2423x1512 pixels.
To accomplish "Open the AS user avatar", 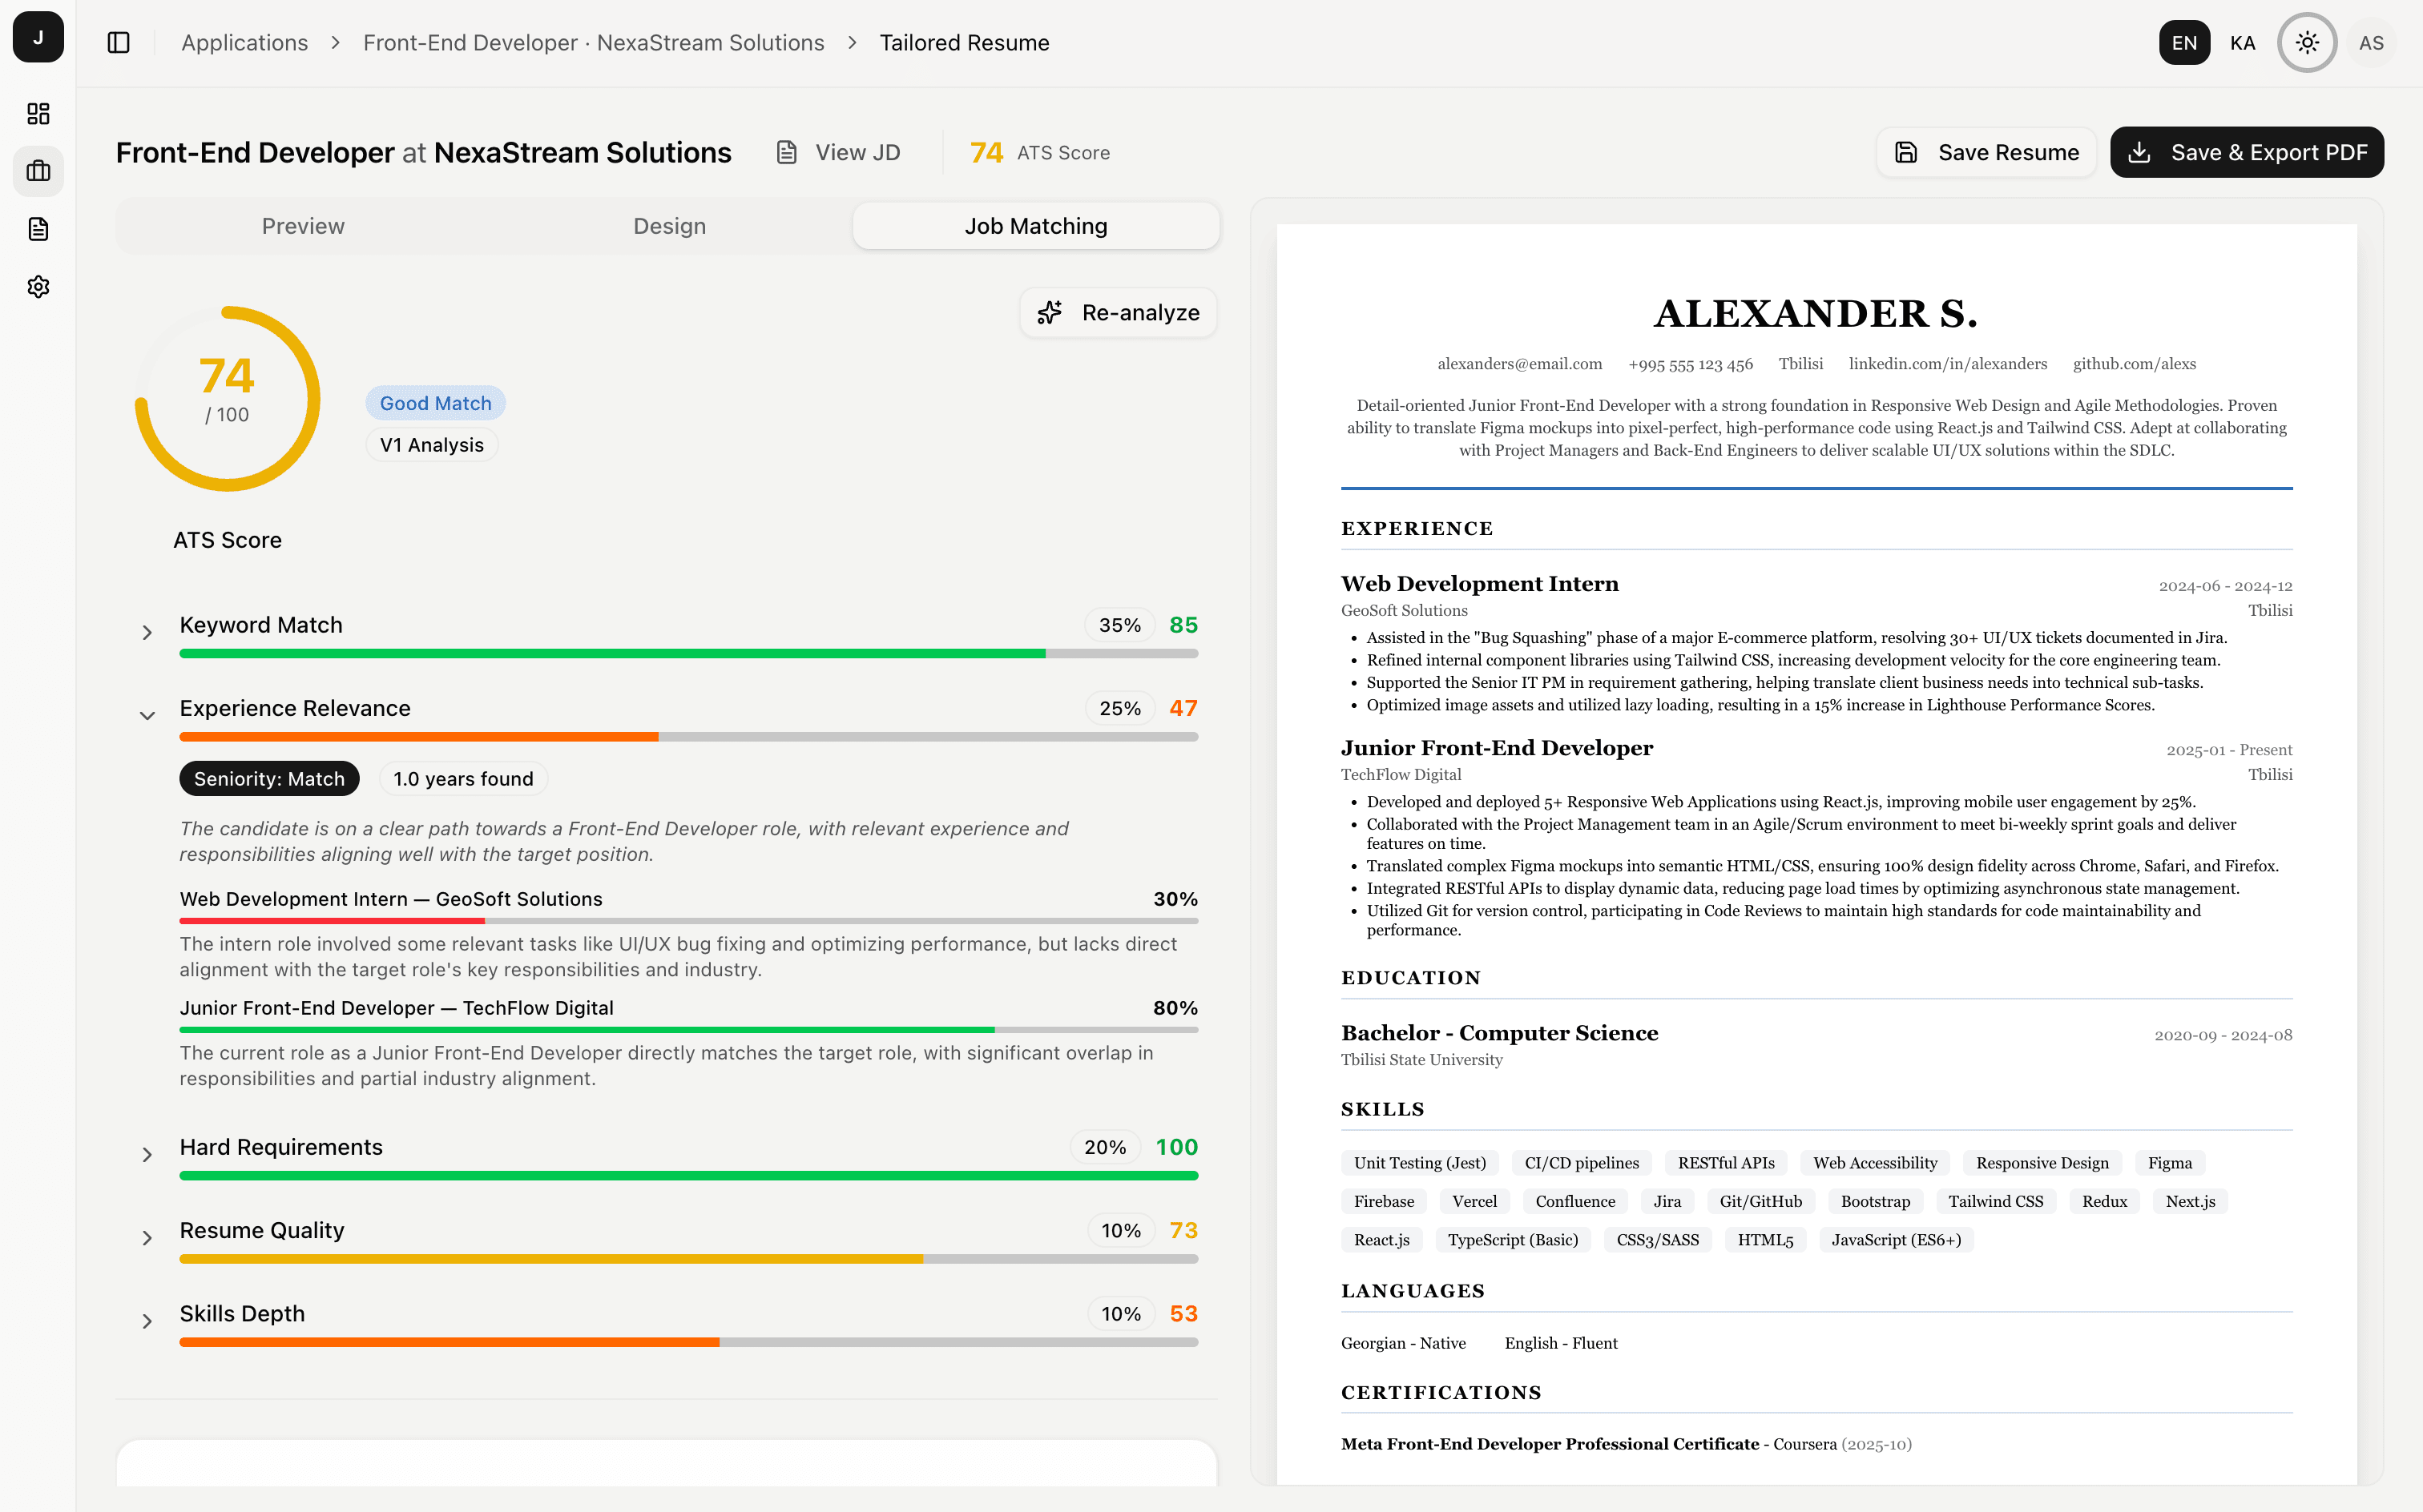I will pyautogui.click(x=2372, y=42).
